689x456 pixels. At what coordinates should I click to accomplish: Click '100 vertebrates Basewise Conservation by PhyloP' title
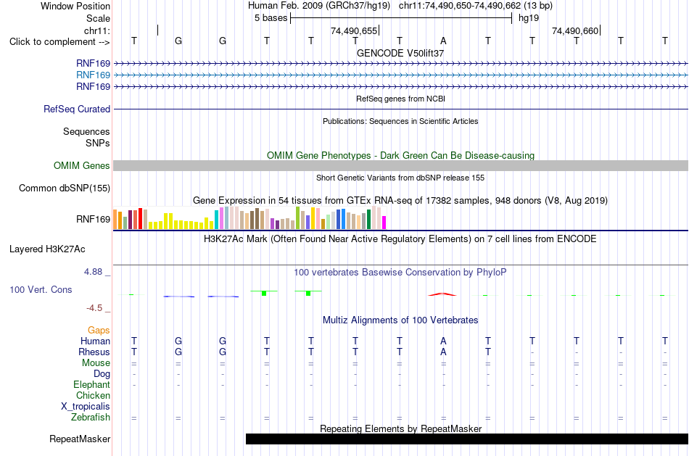click(x=400, y=273)
